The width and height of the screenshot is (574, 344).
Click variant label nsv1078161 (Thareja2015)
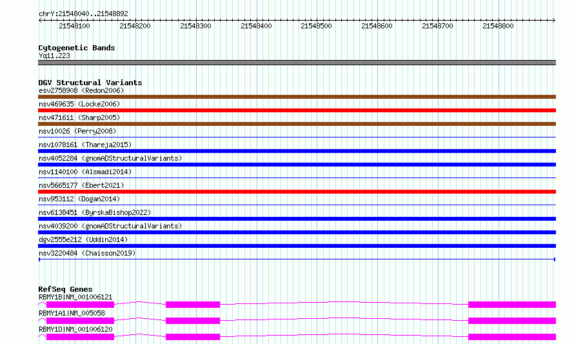pyautogui.click(x=85, y=145)
